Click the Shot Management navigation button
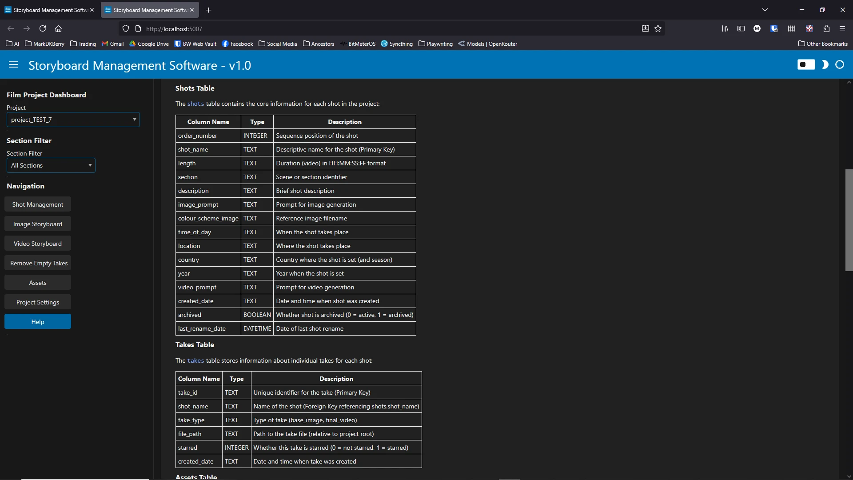 click(x=37, y=204)
